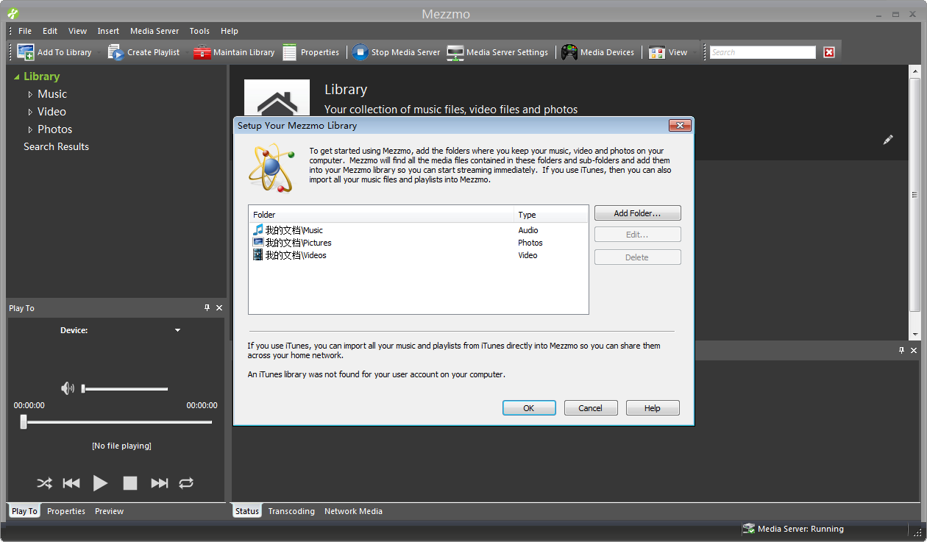Screen dimensions: 927x542
Task: Click the Mezzmo logo in the title bar
Action: click(13, 14)
